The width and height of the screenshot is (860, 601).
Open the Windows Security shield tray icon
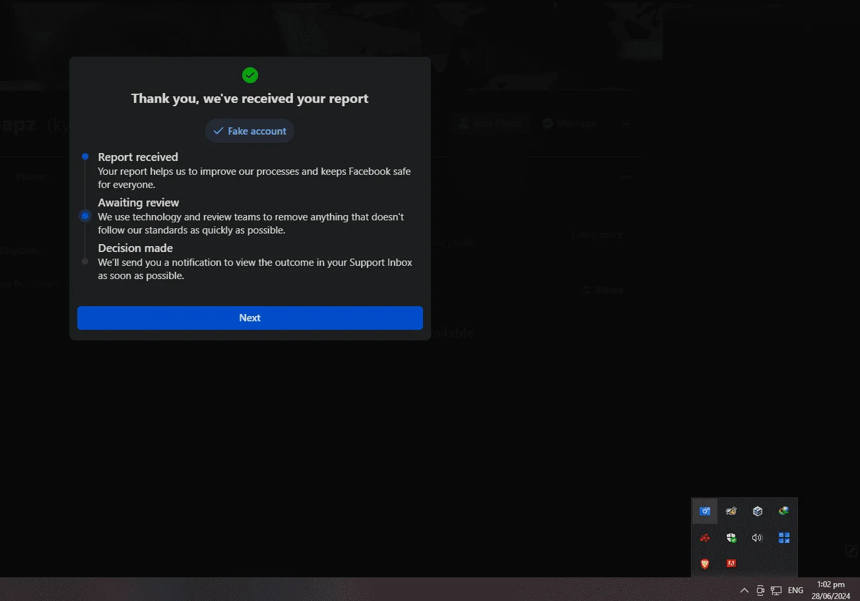click(x=731, y=538)
